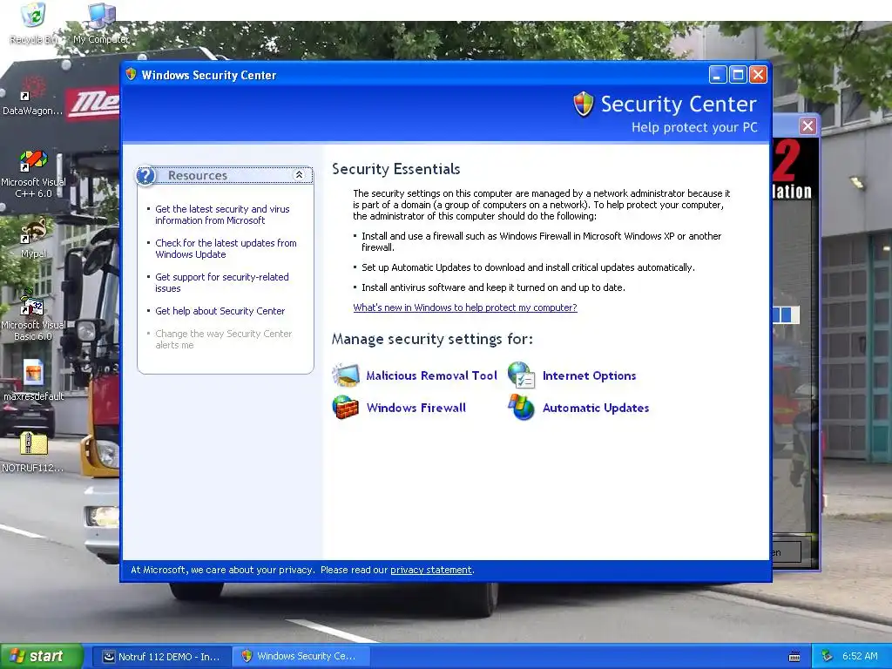
Task: Open the privacy statement link
Action: (x=431, y=570)
